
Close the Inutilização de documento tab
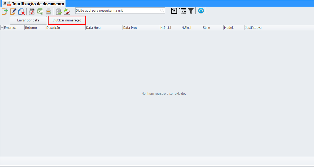5,3
